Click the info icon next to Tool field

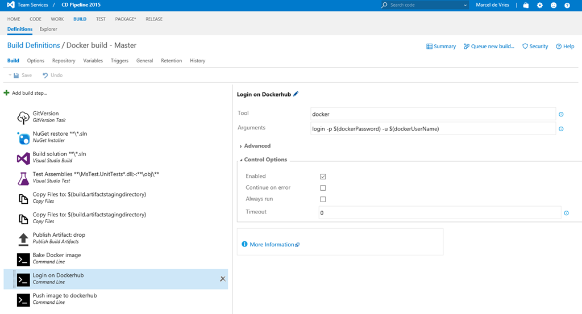[561, 115]
